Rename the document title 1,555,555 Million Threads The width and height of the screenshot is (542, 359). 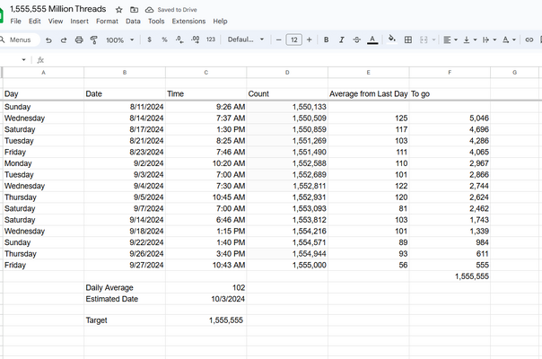pyautogui.click(x=58, y=9)
